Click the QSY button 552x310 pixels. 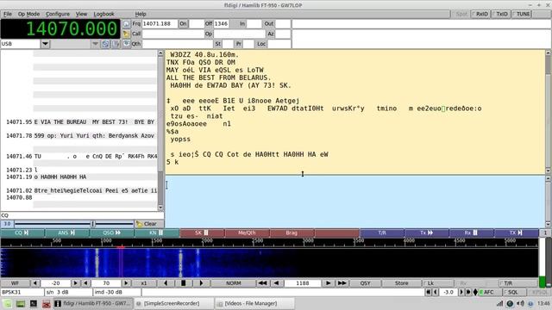[365, 283]
